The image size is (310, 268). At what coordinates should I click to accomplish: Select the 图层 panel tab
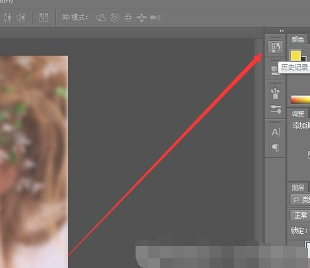(298, 188)
